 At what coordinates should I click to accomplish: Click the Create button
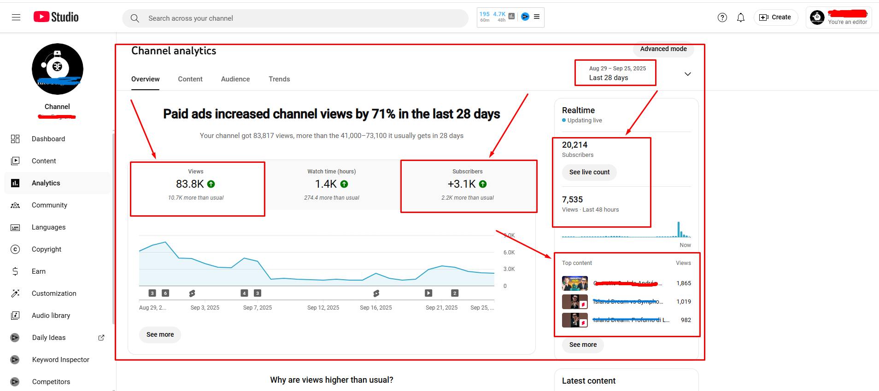coord(775,17)
